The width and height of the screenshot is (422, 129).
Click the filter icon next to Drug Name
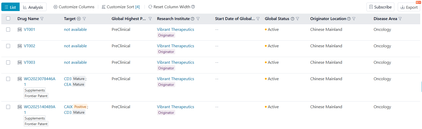pos(42,19)
